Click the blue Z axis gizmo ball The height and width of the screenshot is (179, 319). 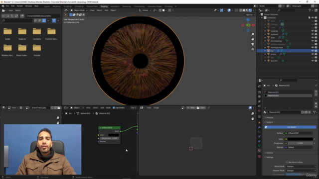248,20
